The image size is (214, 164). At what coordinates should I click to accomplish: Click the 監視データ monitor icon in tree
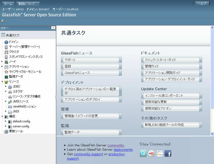click(6, 77)
